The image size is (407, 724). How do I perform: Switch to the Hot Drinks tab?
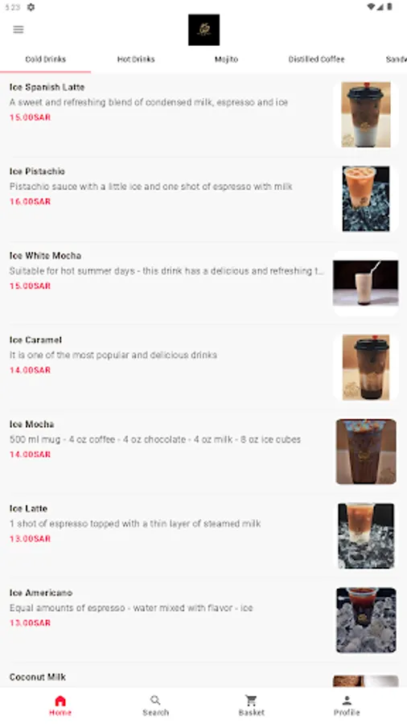pos(136,59)
